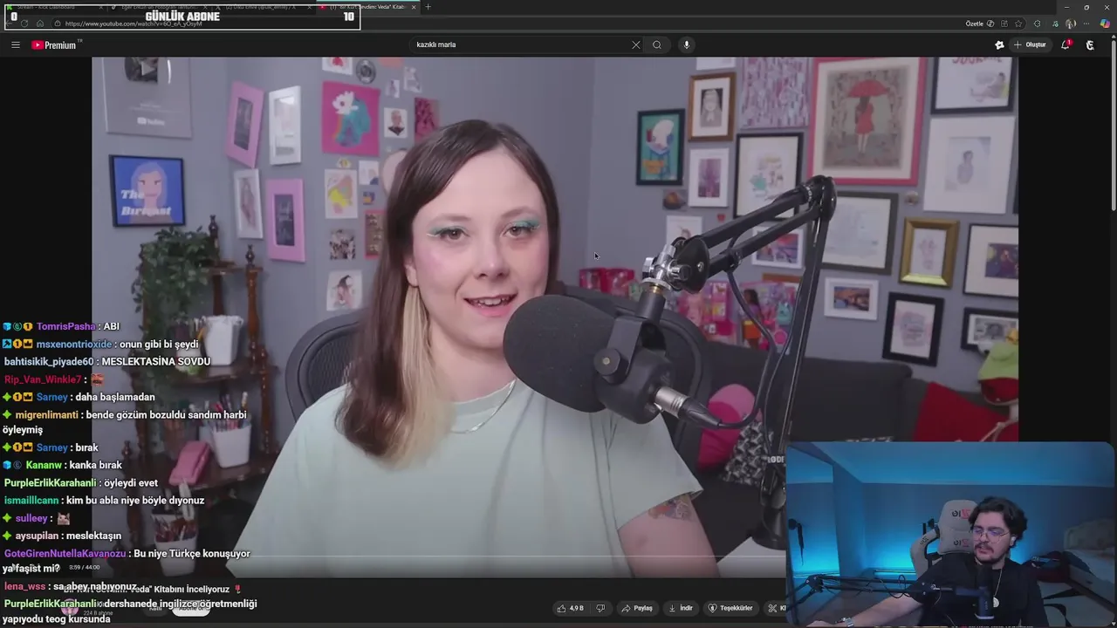Click the GÜNLÜK ABONE counter overlay
The width and height of the screenshot is (1117, 628).
(182, 17)
